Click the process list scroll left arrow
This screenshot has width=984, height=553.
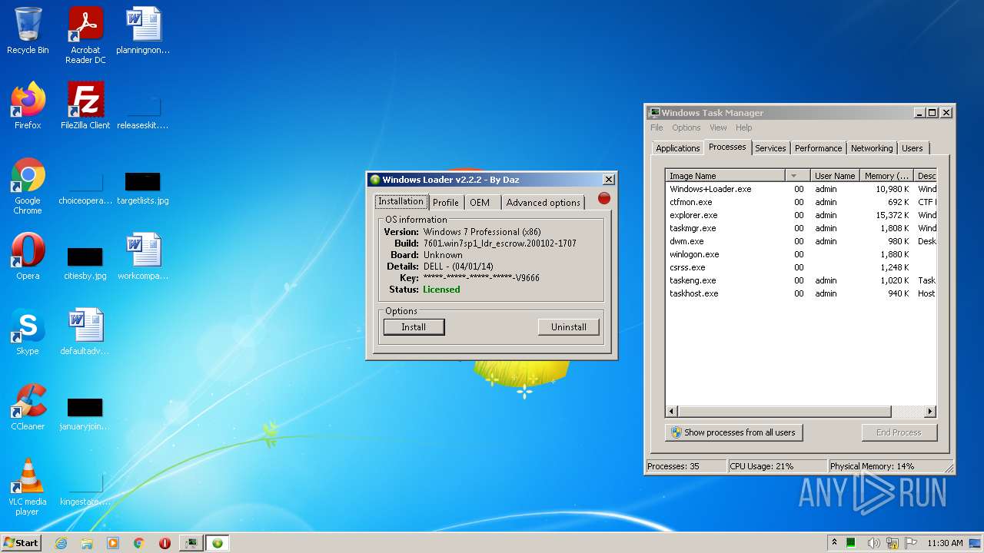672,412
